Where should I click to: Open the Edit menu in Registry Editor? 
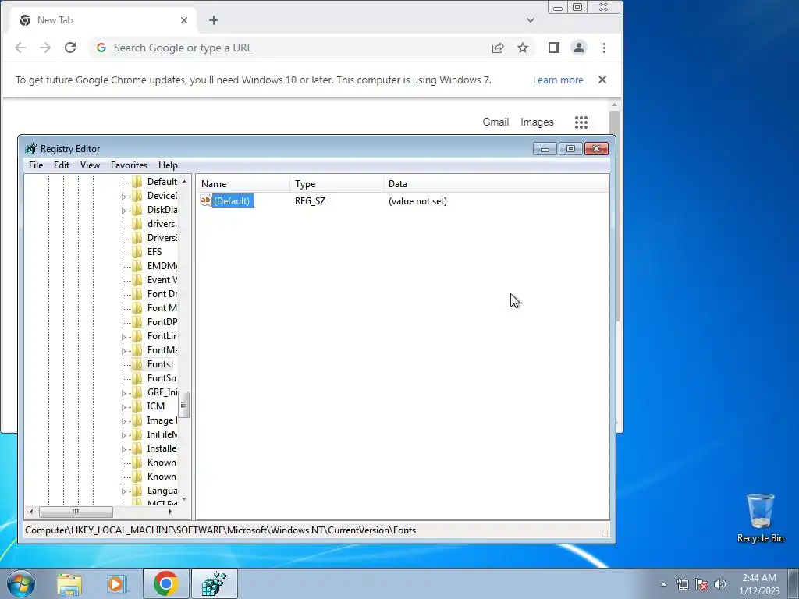[61, 165]
